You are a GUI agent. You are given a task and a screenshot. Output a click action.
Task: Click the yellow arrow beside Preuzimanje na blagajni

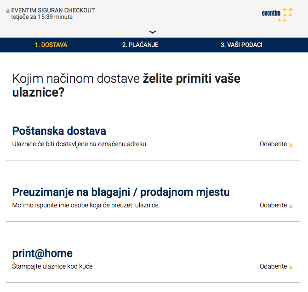tap(291, 206)
